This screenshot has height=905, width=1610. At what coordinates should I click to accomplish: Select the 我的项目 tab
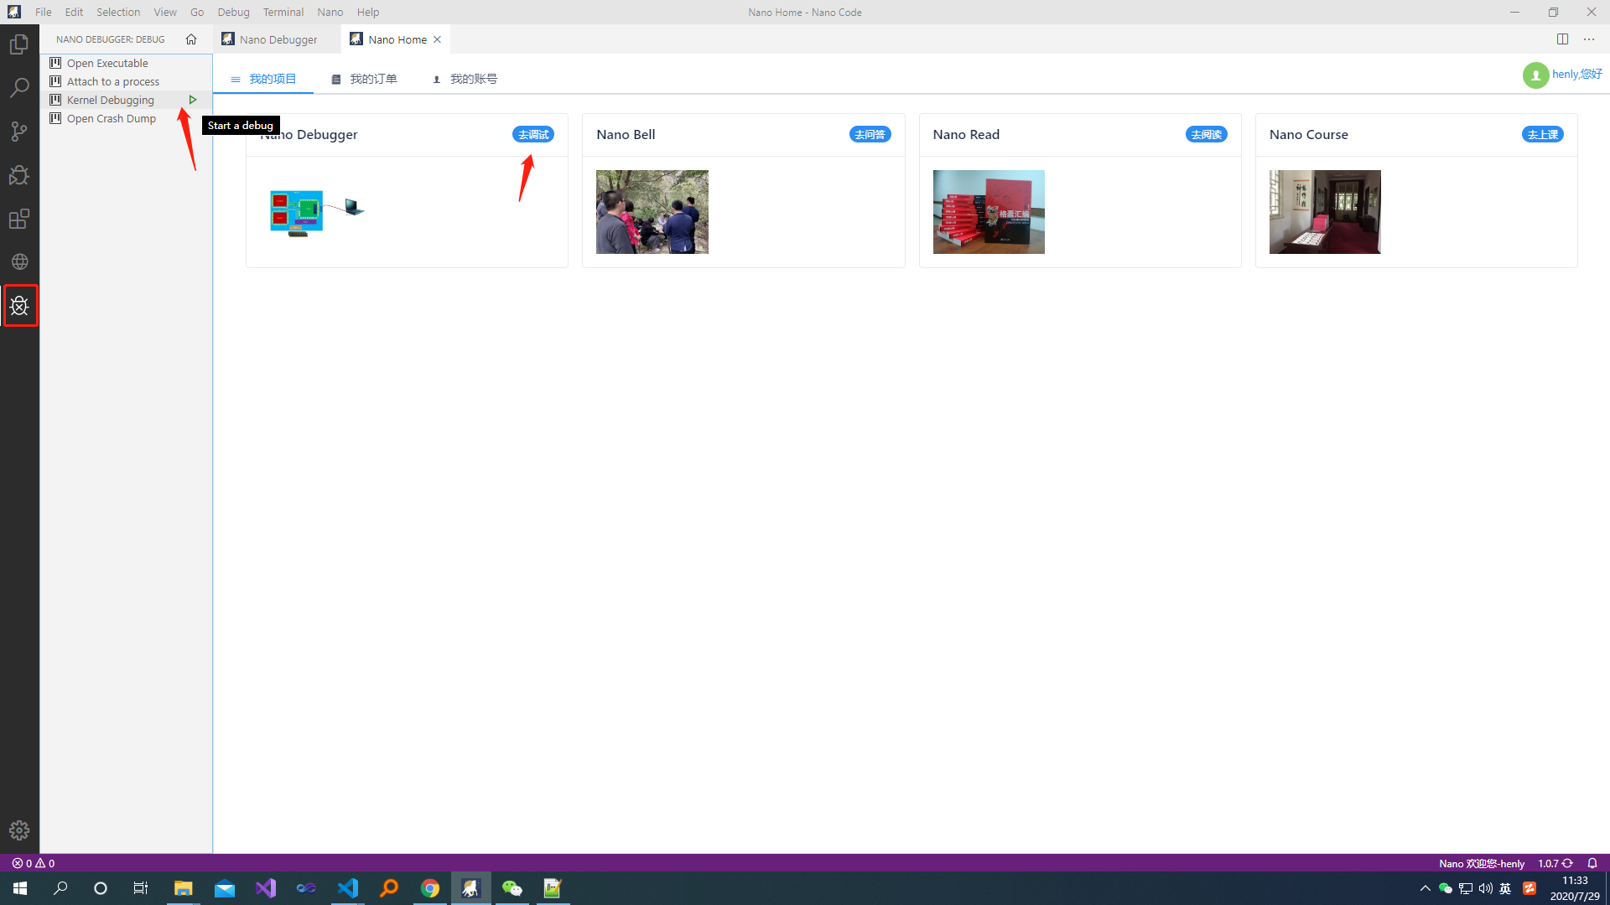263,79
